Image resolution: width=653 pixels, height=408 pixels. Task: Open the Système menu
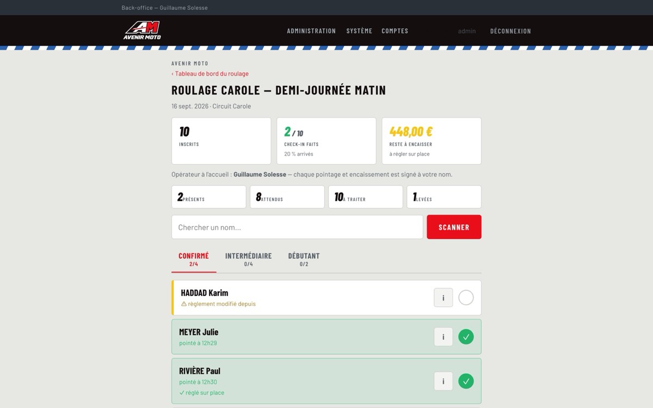pos(359,31)
